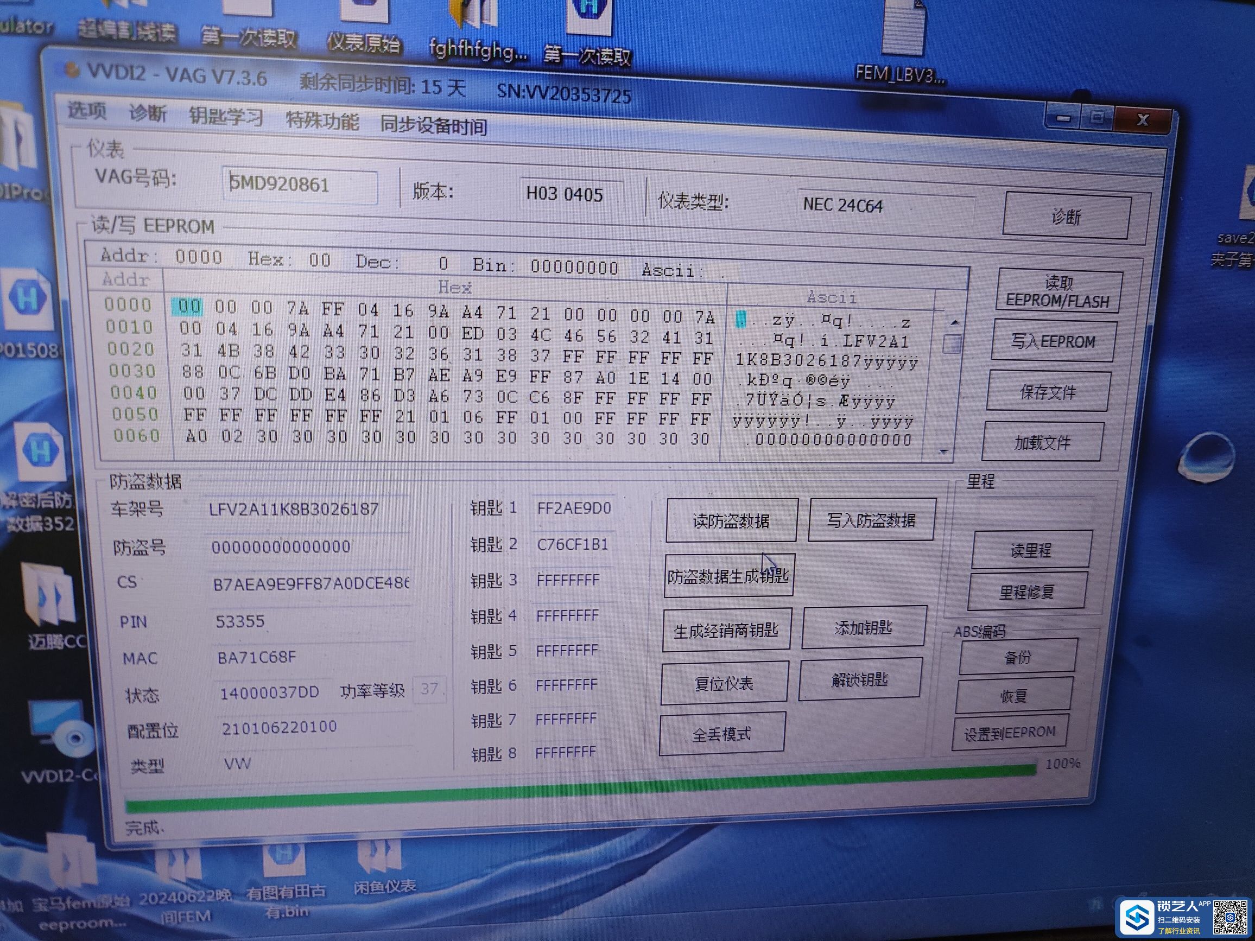This screenshot has width=1255, height=941.
Task: Open the 钥匙学习 menu
Action: click(x=226, y=116)
